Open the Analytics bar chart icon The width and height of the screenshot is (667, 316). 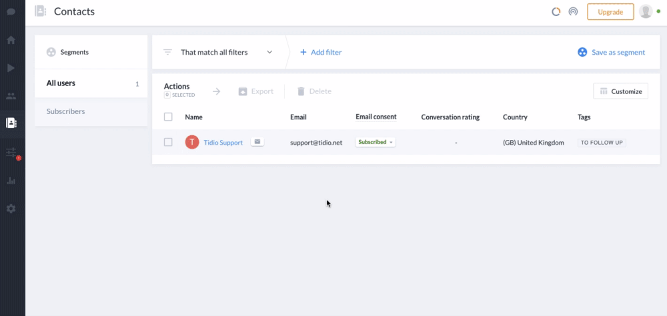tap(11, 181)
